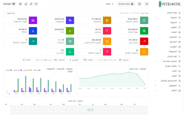Click blue icon on المصروفات $26,052.06 card

70,20
